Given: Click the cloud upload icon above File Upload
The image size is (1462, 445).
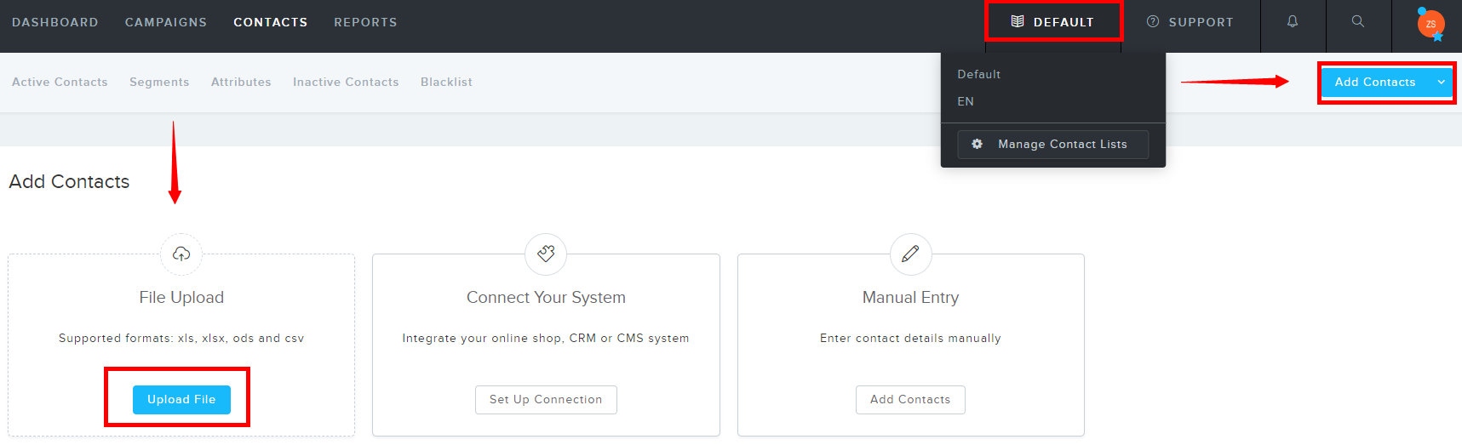Looking at the screenshot, I should point(181,254).
